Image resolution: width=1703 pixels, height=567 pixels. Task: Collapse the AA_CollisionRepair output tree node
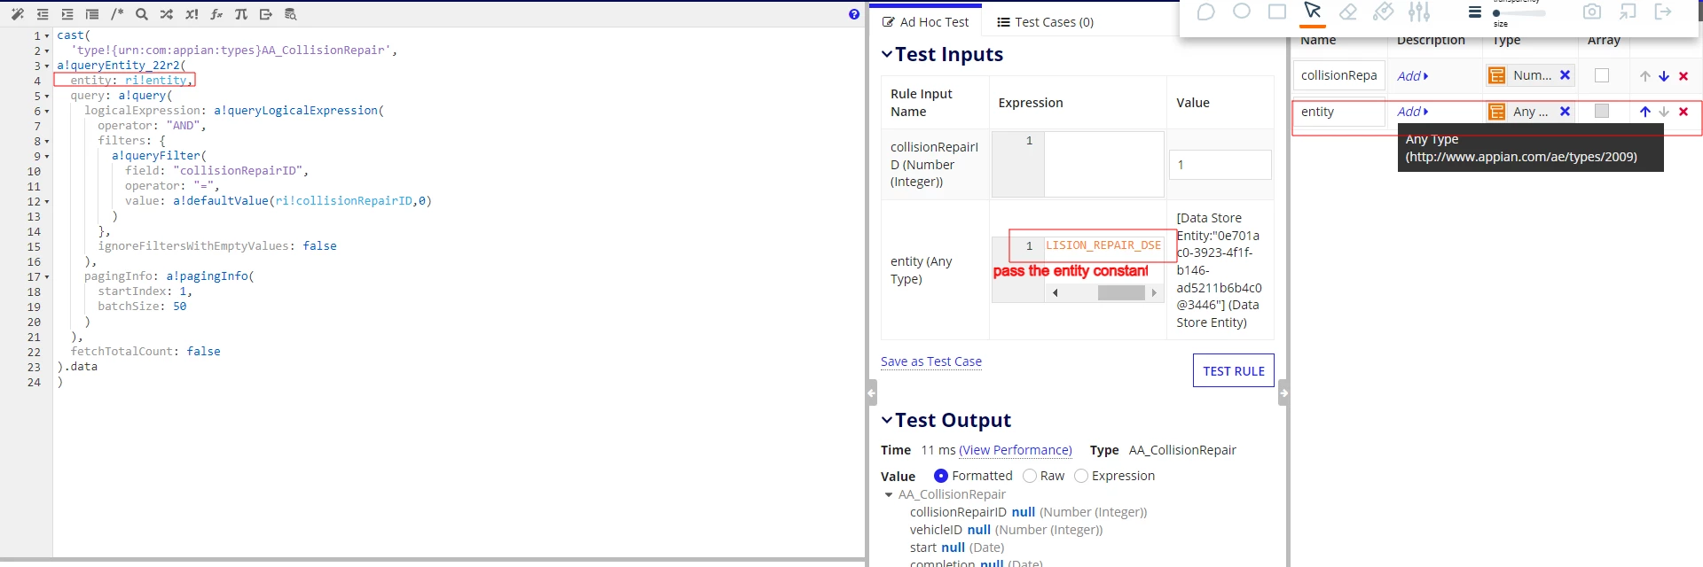(889, 494)
